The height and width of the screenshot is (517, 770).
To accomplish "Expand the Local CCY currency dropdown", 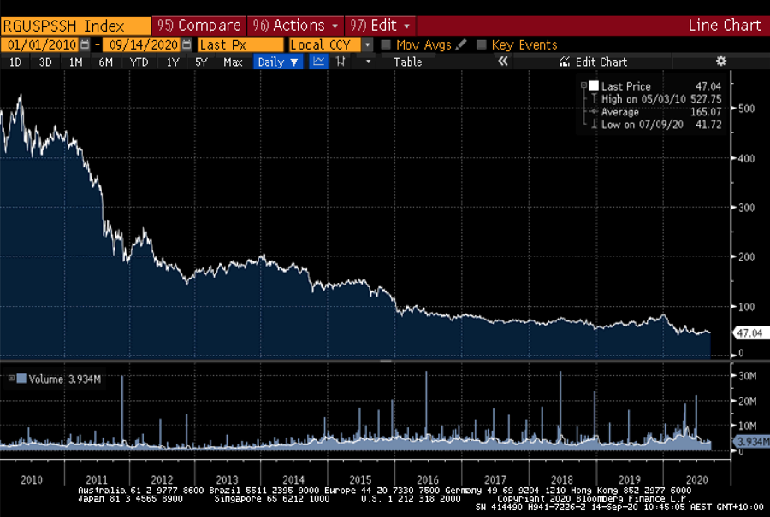I will [x=367, y=44].
